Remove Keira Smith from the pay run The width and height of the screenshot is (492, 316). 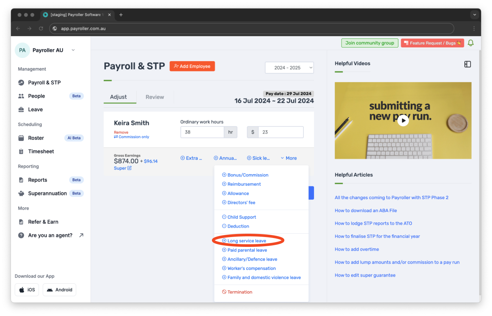pos(121,132)
